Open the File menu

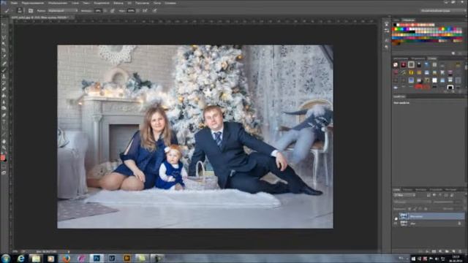point(14,3)
